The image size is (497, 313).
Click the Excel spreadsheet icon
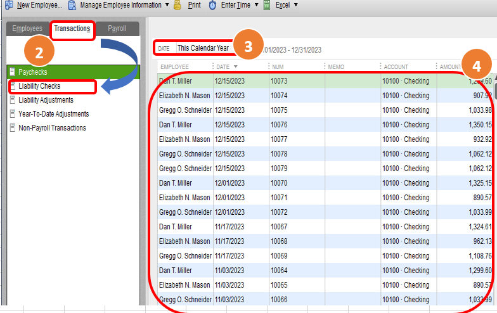click(267, 5)
